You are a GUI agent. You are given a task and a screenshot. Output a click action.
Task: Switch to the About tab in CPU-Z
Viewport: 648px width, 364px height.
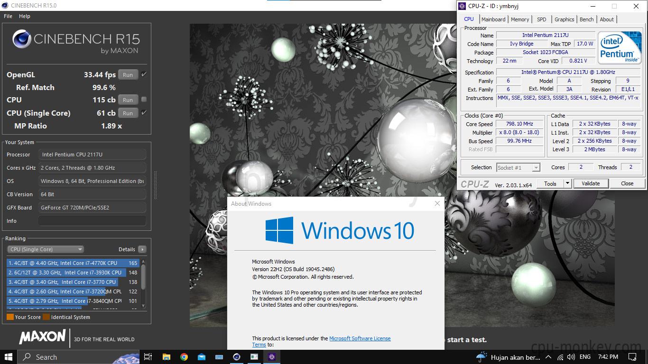click(x=607, y=19)
